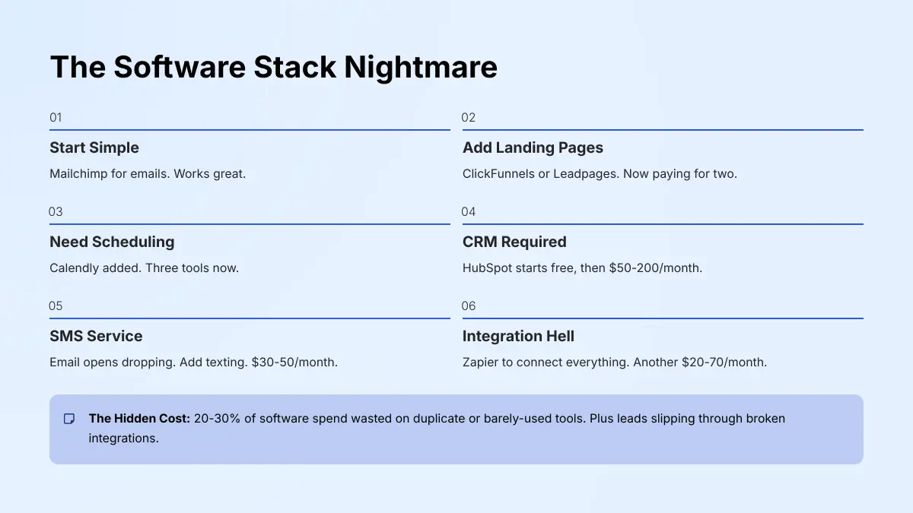Viewport: 913px width, 513px height.
Task: Click the Add Landing Pages heading
Action: point(533,147)
